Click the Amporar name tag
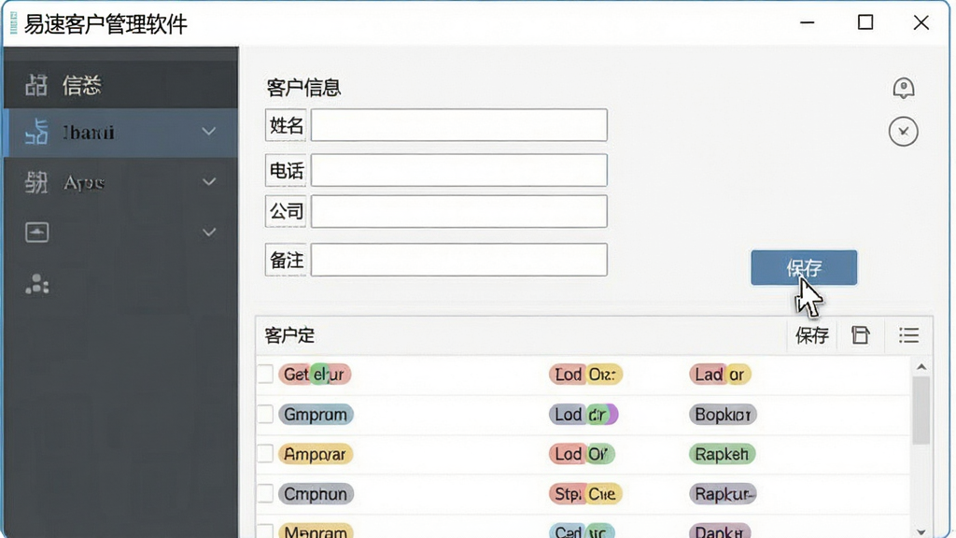This screenshot has width=956, height=538. click(316, 454)
